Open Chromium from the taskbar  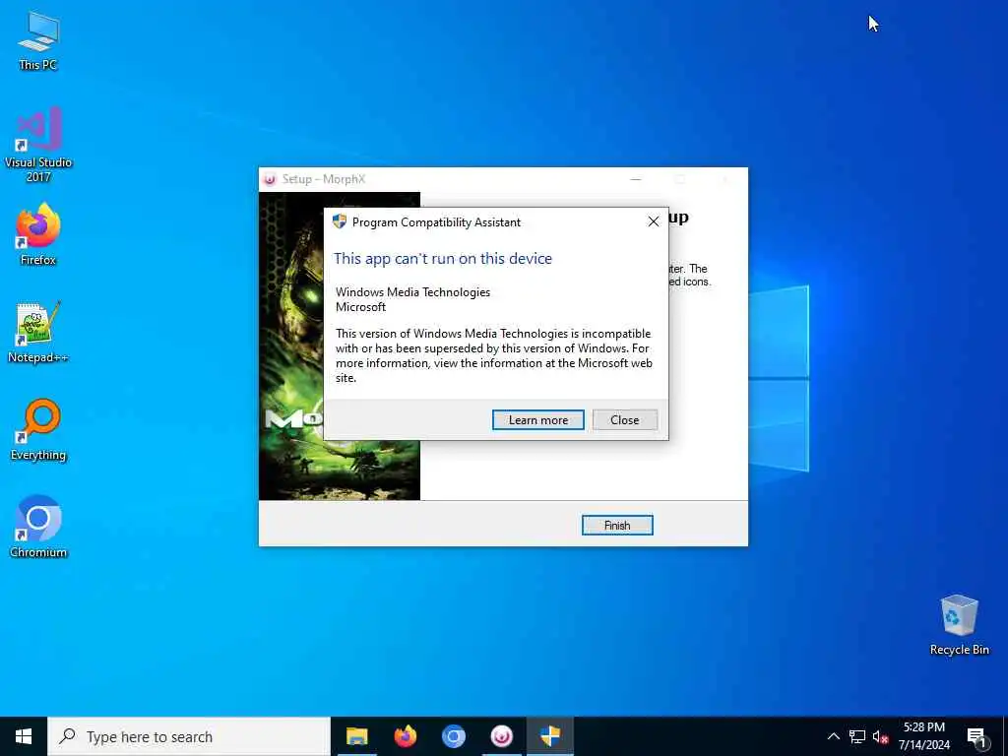coord(453,736)
